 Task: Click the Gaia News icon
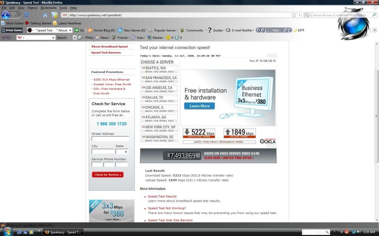pyautogui.click(x=98, y=38)
